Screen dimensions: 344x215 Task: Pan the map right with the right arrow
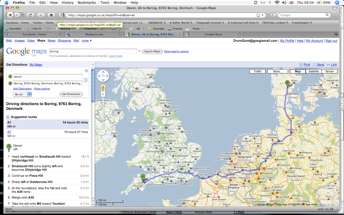[x=107, y=76]
